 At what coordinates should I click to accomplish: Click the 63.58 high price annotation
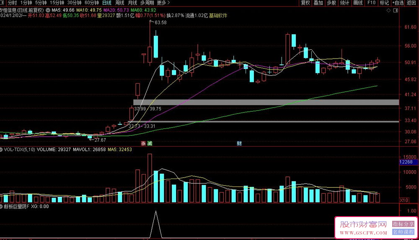160,23
